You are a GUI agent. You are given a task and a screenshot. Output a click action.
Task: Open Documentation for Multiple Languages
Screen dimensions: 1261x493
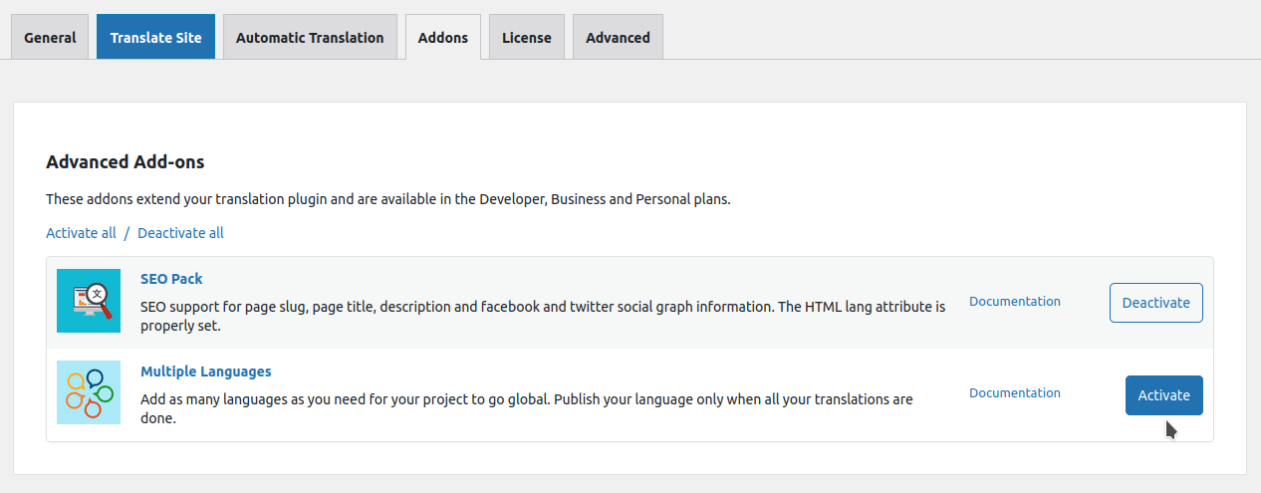pos(1015,392)
